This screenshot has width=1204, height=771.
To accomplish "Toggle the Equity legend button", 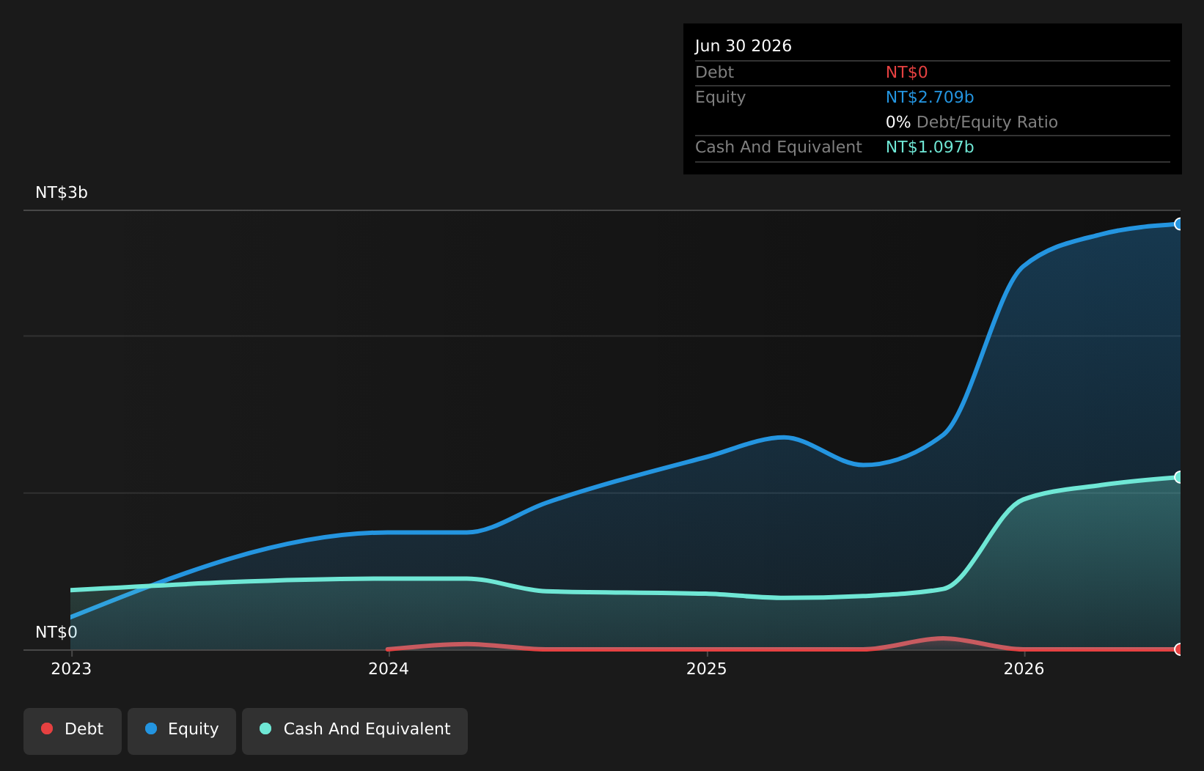I will [182, 731].
